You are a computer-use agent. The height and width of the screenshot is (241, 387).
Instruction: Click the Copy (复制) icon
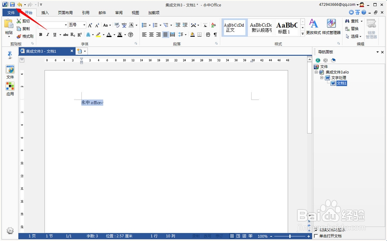click(19, 29)
